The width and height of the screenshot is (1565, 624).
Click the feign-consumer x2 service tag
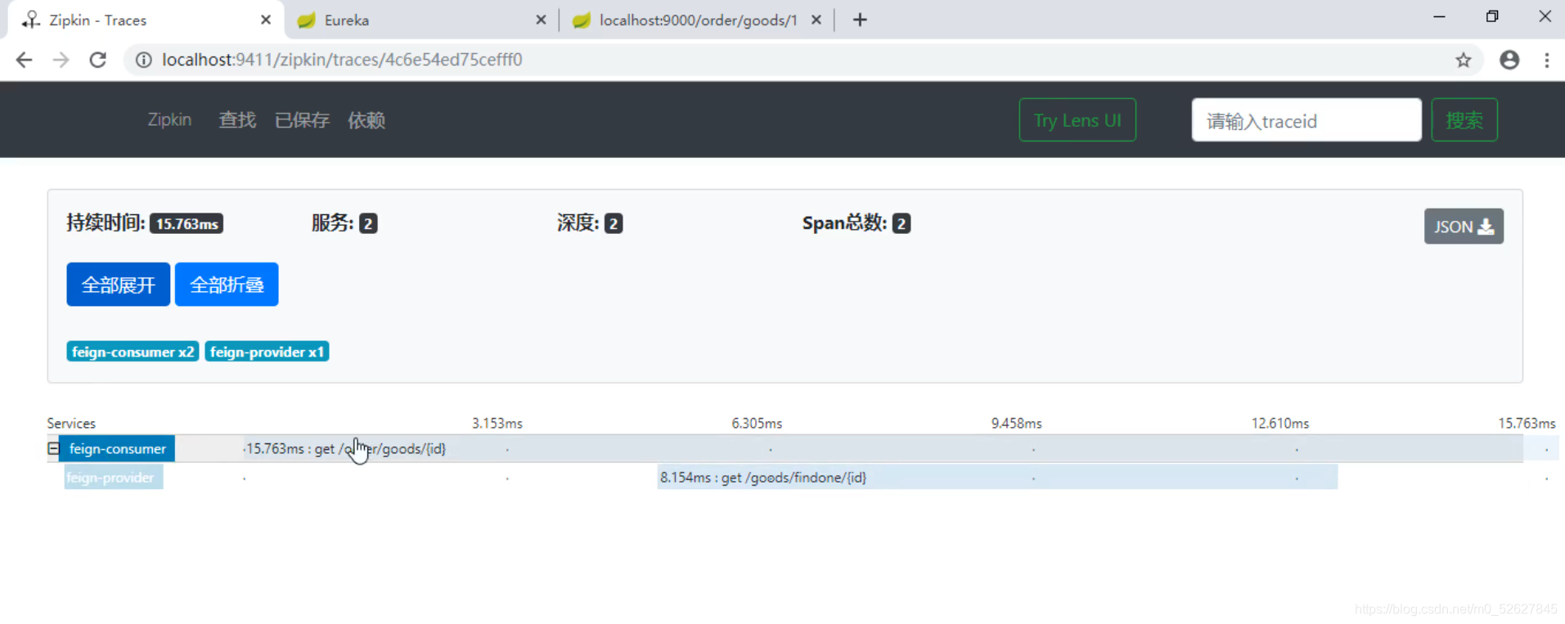[x=133, y=352]
